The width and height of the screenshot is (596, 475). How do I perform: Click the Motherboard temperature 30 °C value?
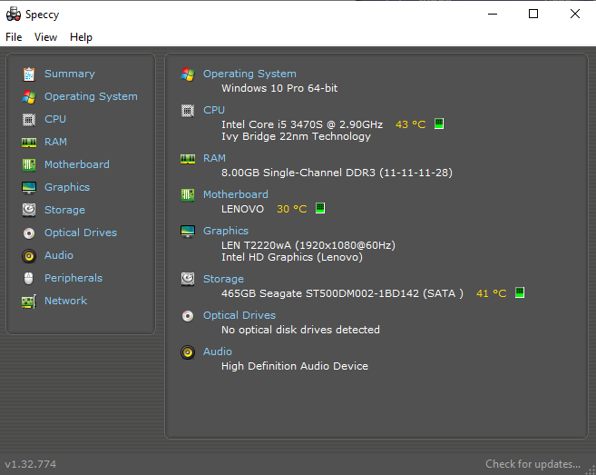291,209
